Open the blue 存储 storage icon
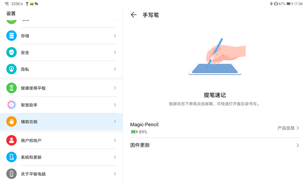The image size is (307, 184). (11, 36)
